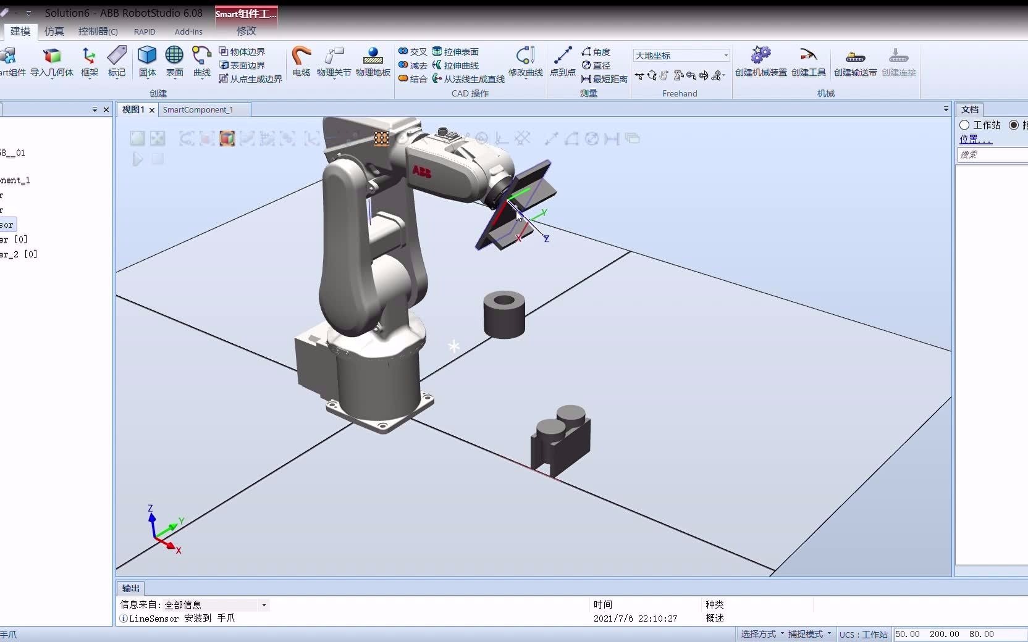1028x642 pixels.
Task: Select the Freehand Rotate tool icon
Action: point(652,76)
